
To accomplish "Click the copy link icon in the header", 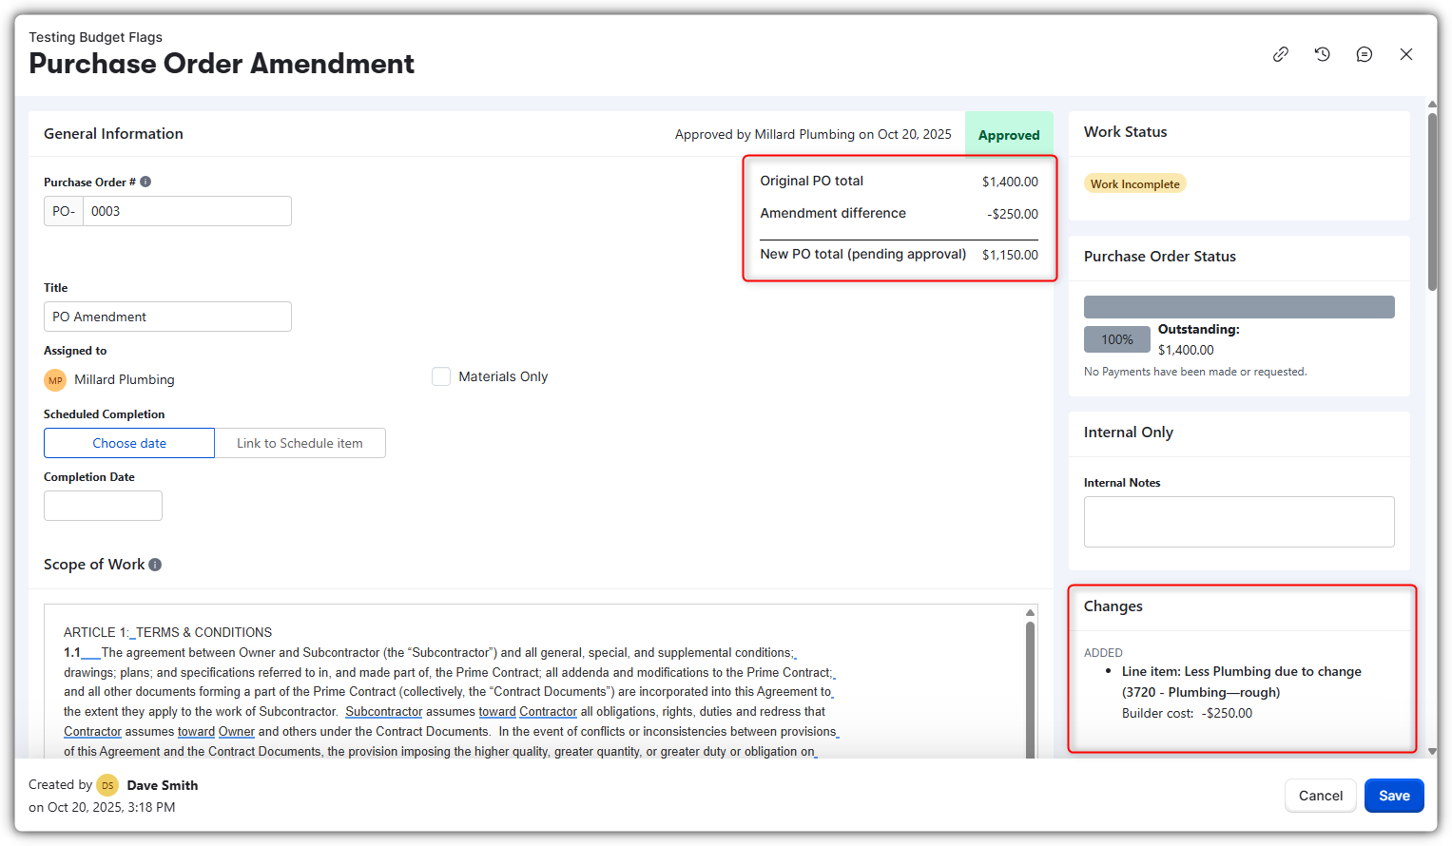I will (x=1280, y=54).
